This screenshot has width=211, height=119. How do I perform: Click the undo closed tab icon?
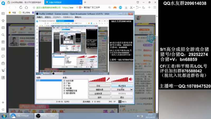137,8
